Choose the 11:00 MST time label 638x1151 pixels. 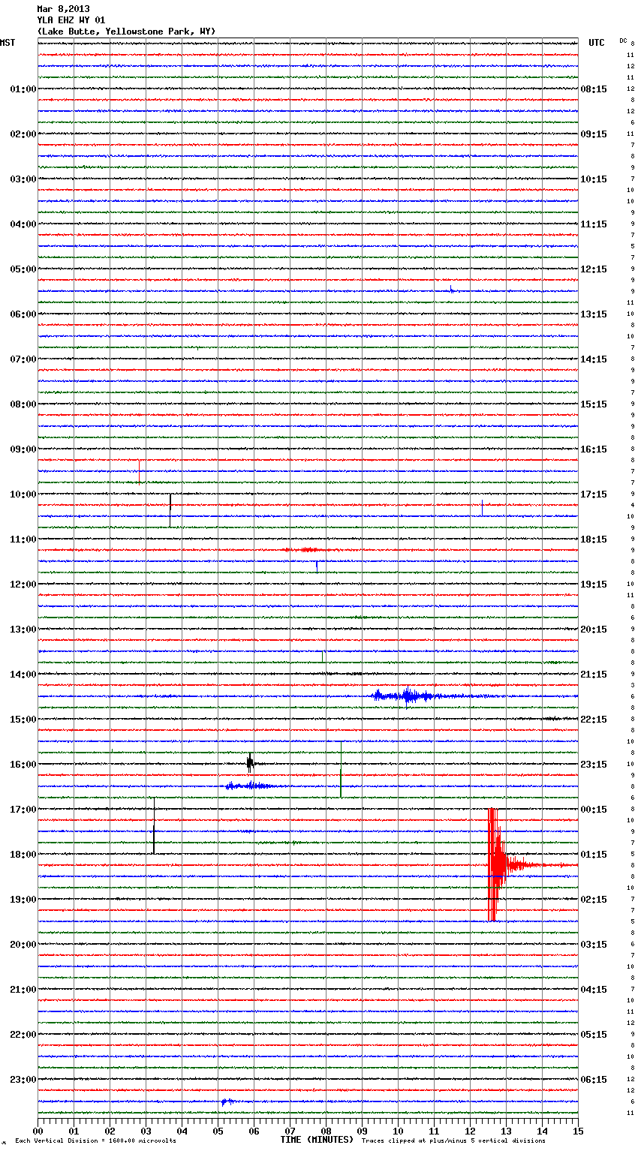pos(23,539)
